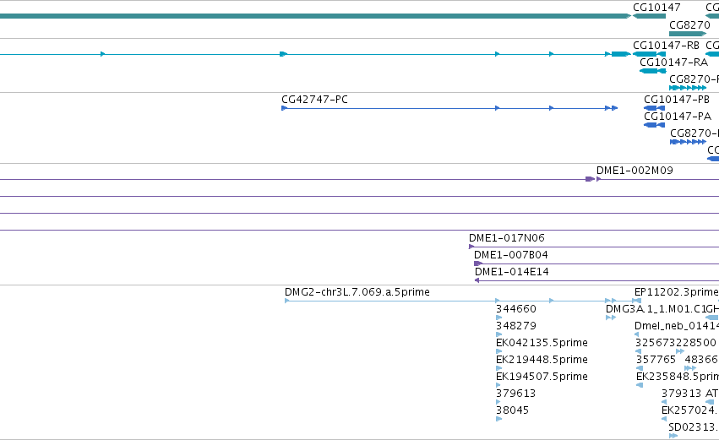Open the CG10147-RA transcript label

pyautogui.click(x=673, y=62)
